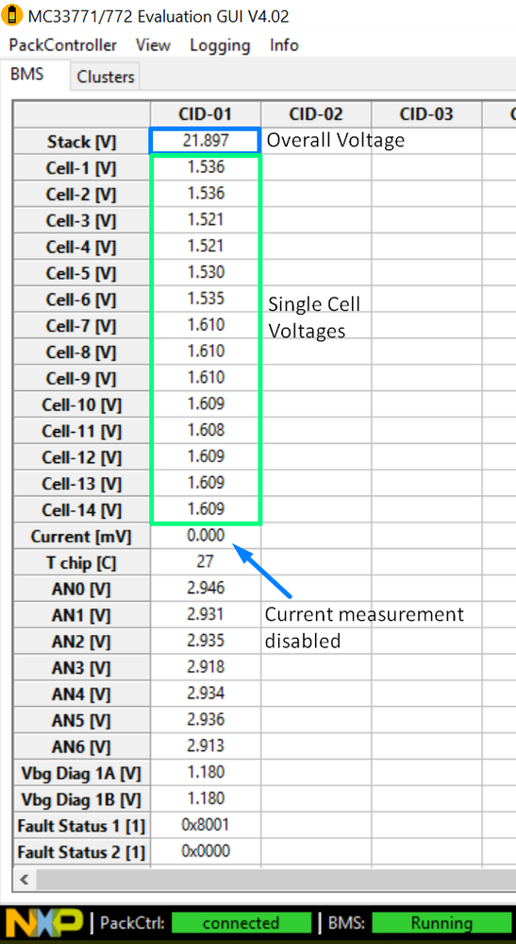Select the AN2 value 2.935
Screen dimensions: 516x944
(206, 642)
